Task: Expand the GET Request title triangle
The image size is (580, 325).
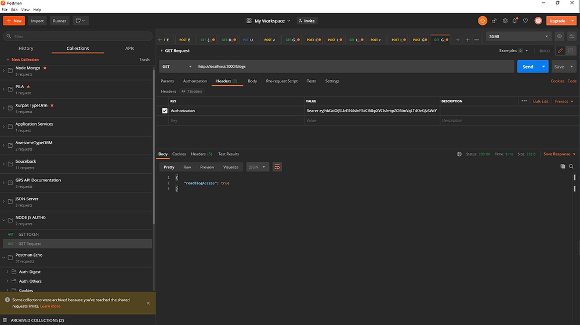Action: coord(161,50)
